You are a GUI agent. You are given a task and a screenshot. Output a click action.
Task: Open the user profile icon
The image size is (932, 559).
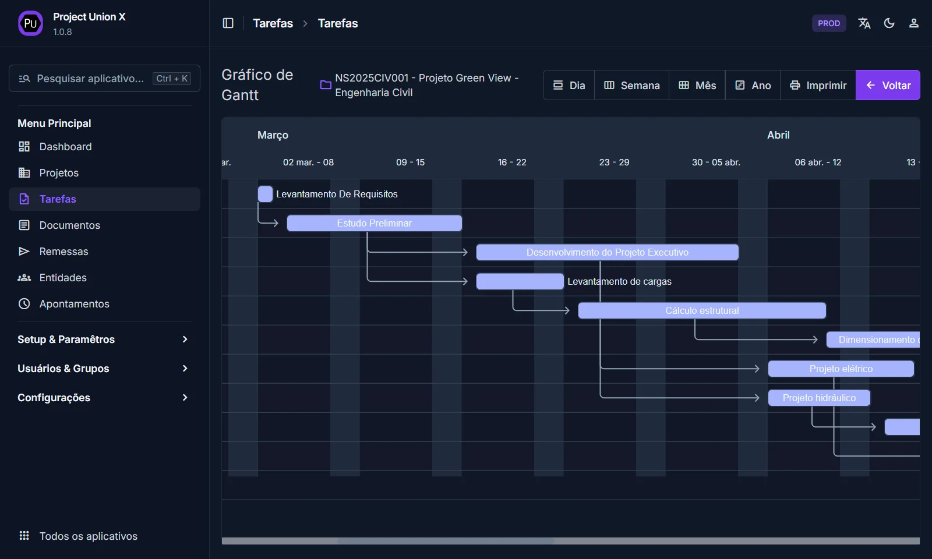(x=913, y=23)
